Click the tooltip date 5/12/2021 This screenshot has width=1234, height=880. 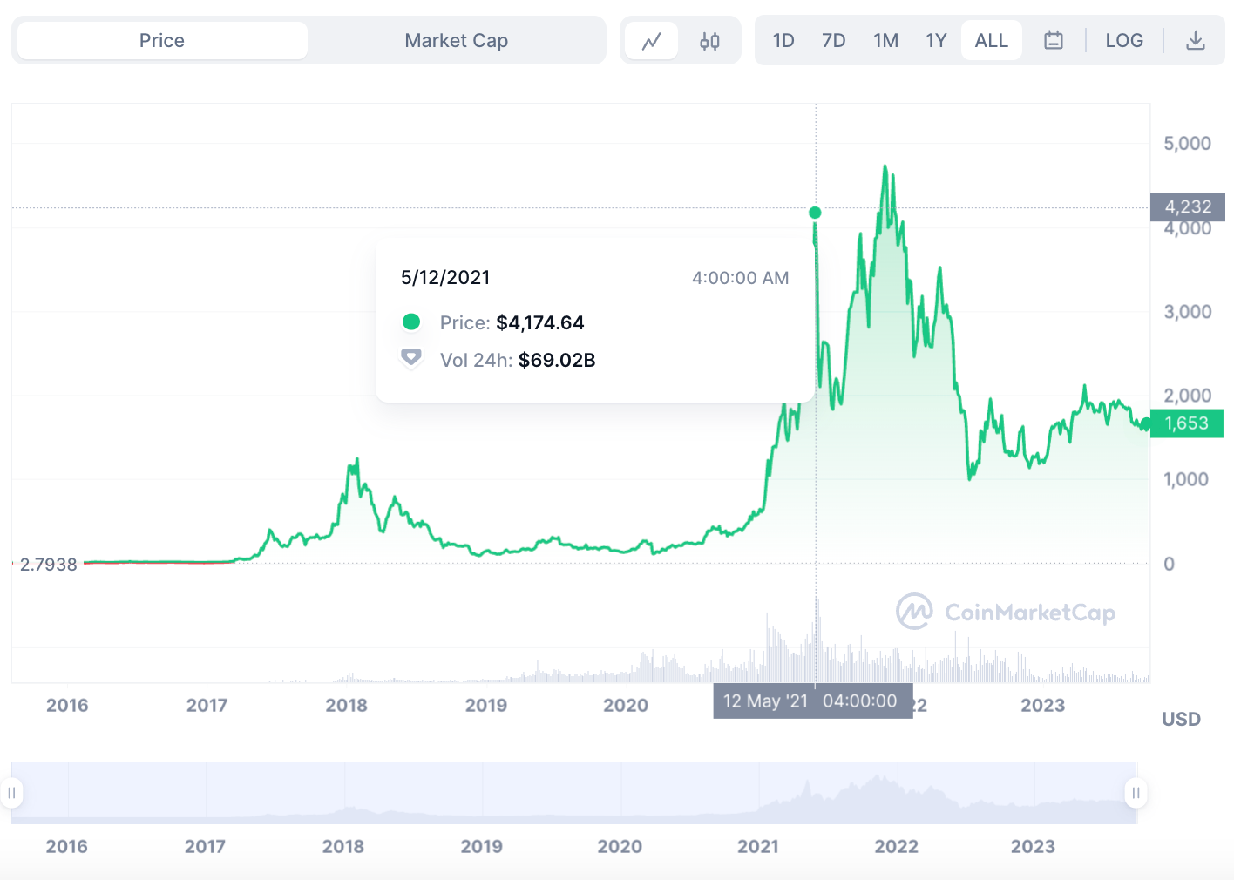pyautogui.click(x=445, y=278)
